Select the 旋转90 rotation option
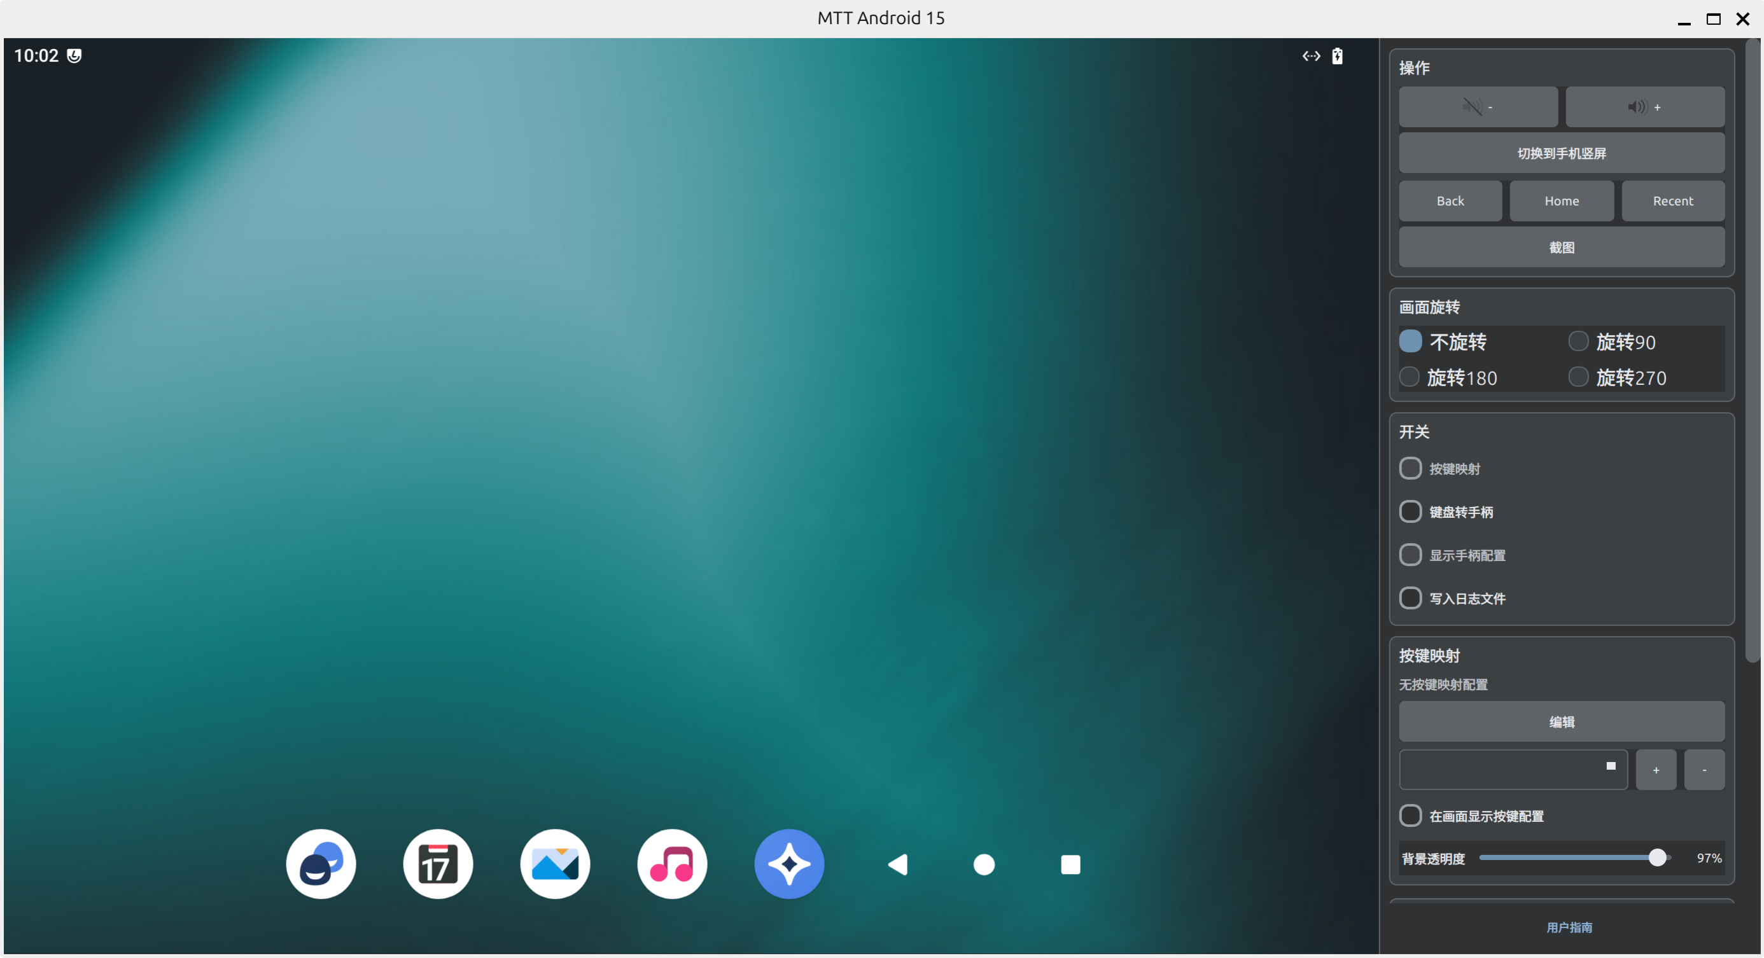Image resolution: width=1764 pixels, height=958 pixels. (1612, 342)
